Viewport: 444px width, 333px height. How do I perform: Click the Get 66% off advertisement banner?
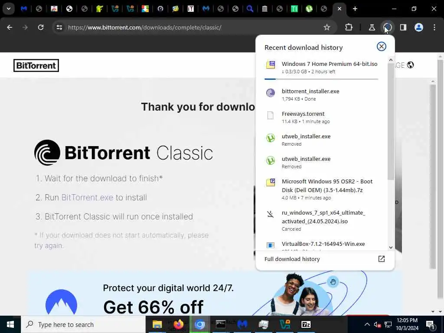click(x=215, y=293)
